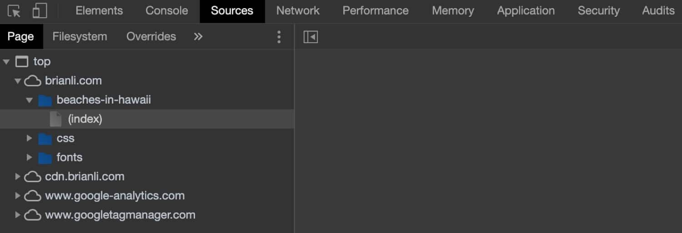Click the fonts folder icon
682x233 pixels.
click(45, 158)
